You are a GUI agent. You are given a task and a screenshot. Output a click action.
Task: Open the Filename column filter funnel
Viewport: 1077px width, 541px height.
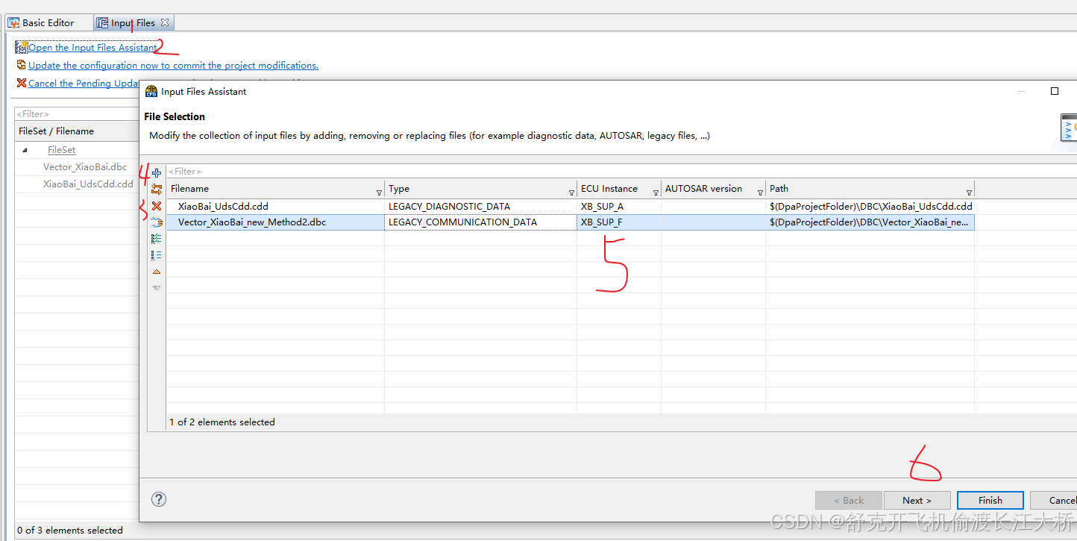click(x=379, y=191)
